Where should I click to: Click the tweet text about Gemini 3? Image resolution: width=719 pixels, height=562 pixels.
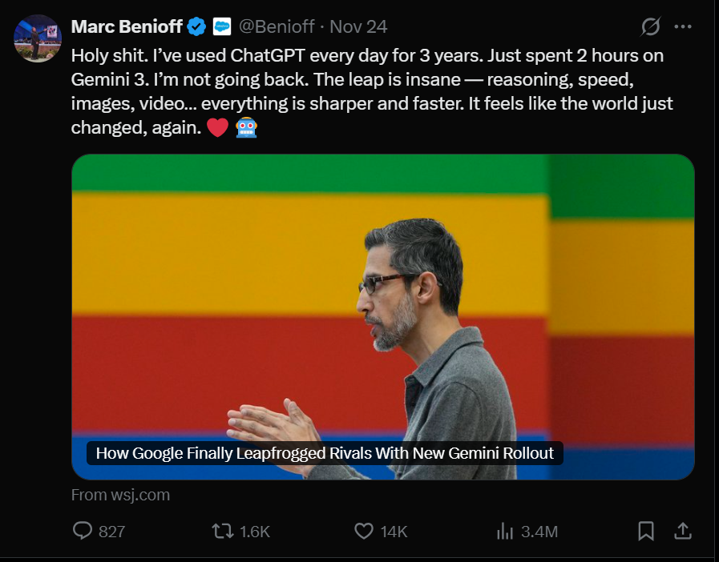369,92
